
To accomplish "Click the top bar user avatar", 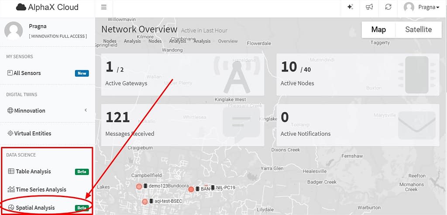I will pyautogui.click(x=409, y=7).
